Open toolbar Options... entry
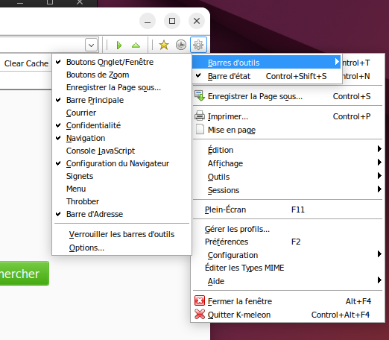The width and height of the screenshot is (389, 340). point(121,248)
